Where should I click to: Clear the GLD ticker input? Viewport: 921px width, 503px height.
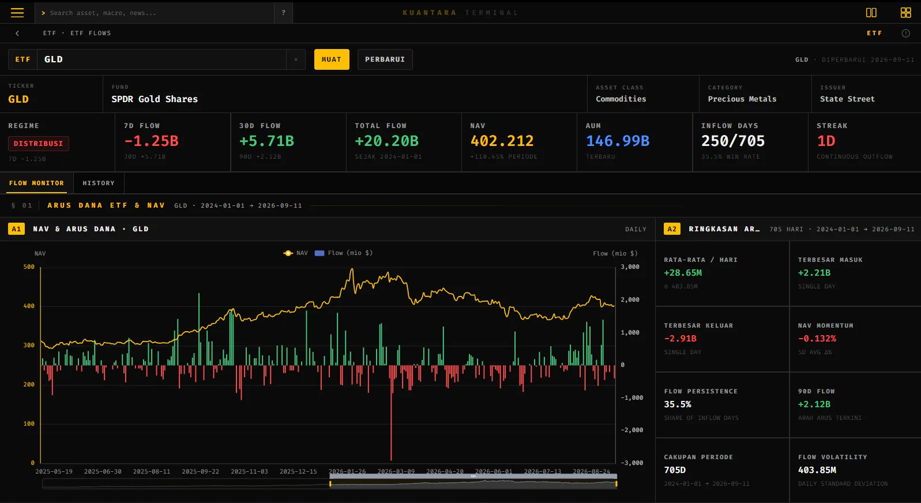coord(296,59)
